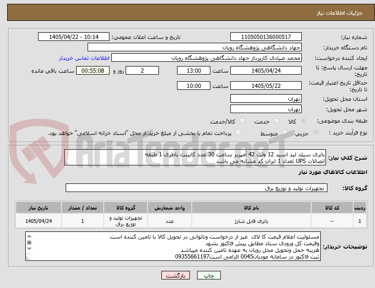Click the delivery city تهران field
Image resolution: width=375 pixels, height=288 pixels.
pyautogui.click(x=266, y=109)
